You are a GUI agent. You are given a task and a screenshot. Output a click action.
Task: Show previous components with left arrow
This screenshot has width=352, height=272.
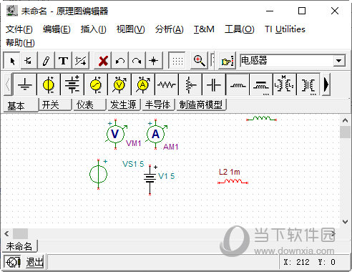pyautogui.click(x=8, y=84)
